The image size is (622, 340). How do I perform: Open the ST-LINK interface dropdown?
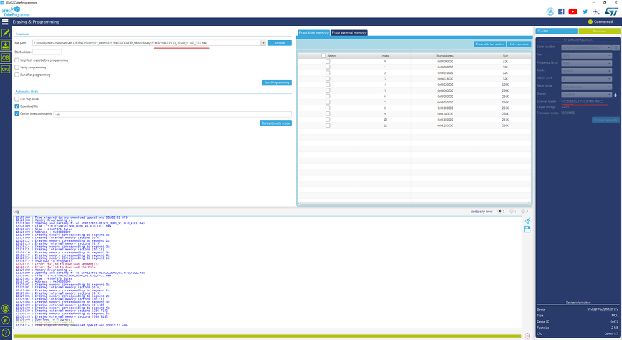point(557,31)
